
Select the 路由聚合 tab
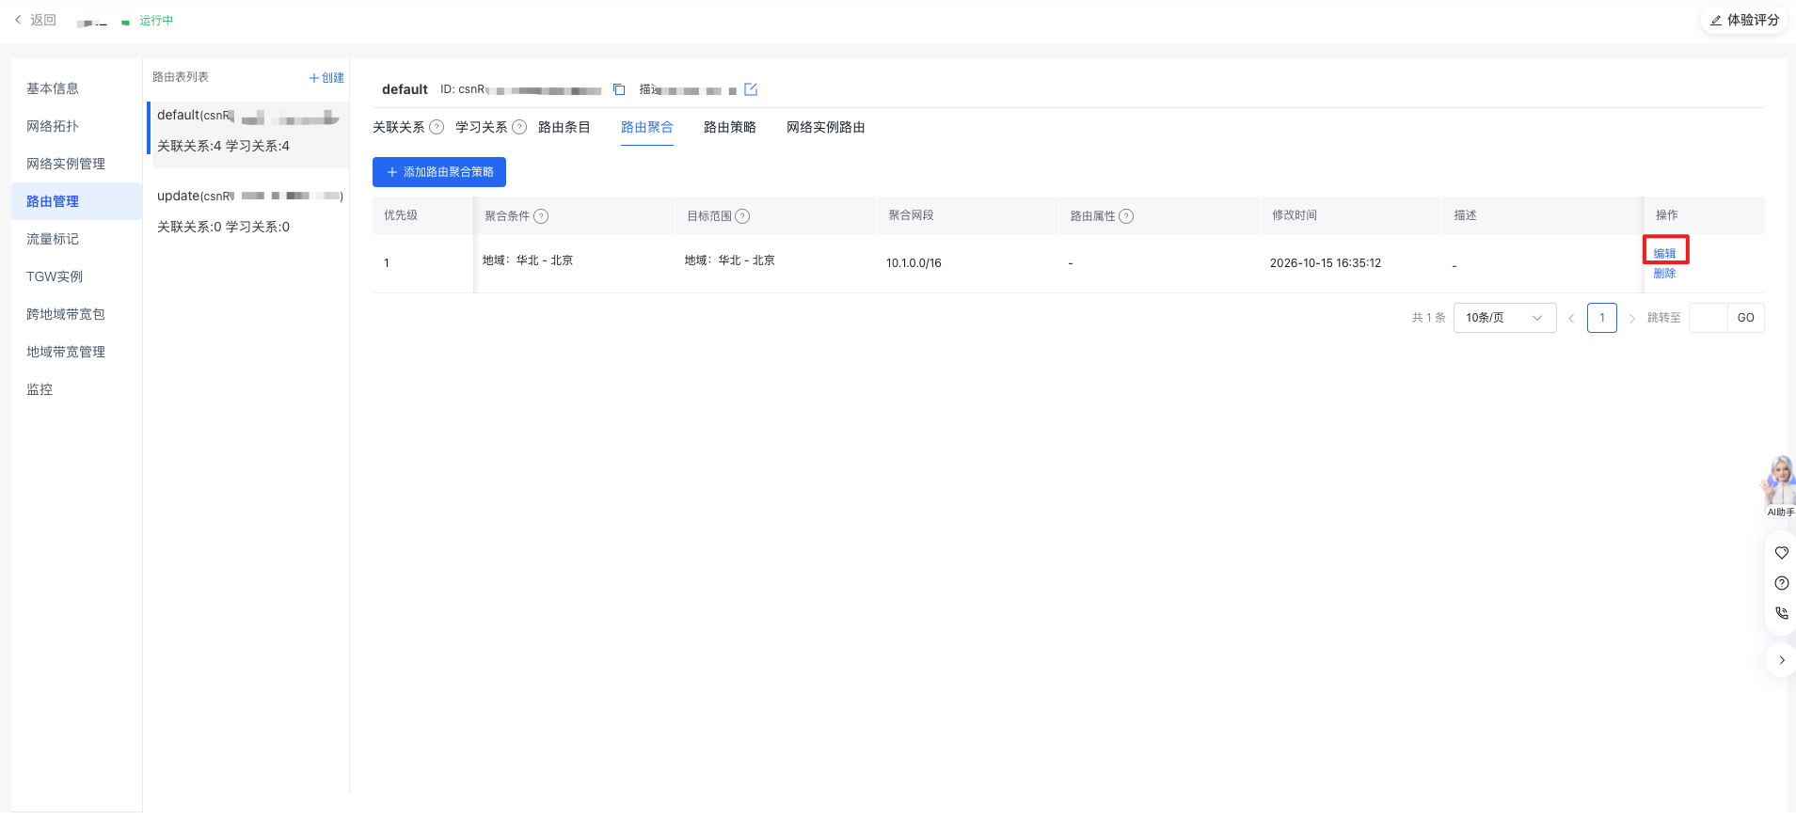(x=647, y=127)
